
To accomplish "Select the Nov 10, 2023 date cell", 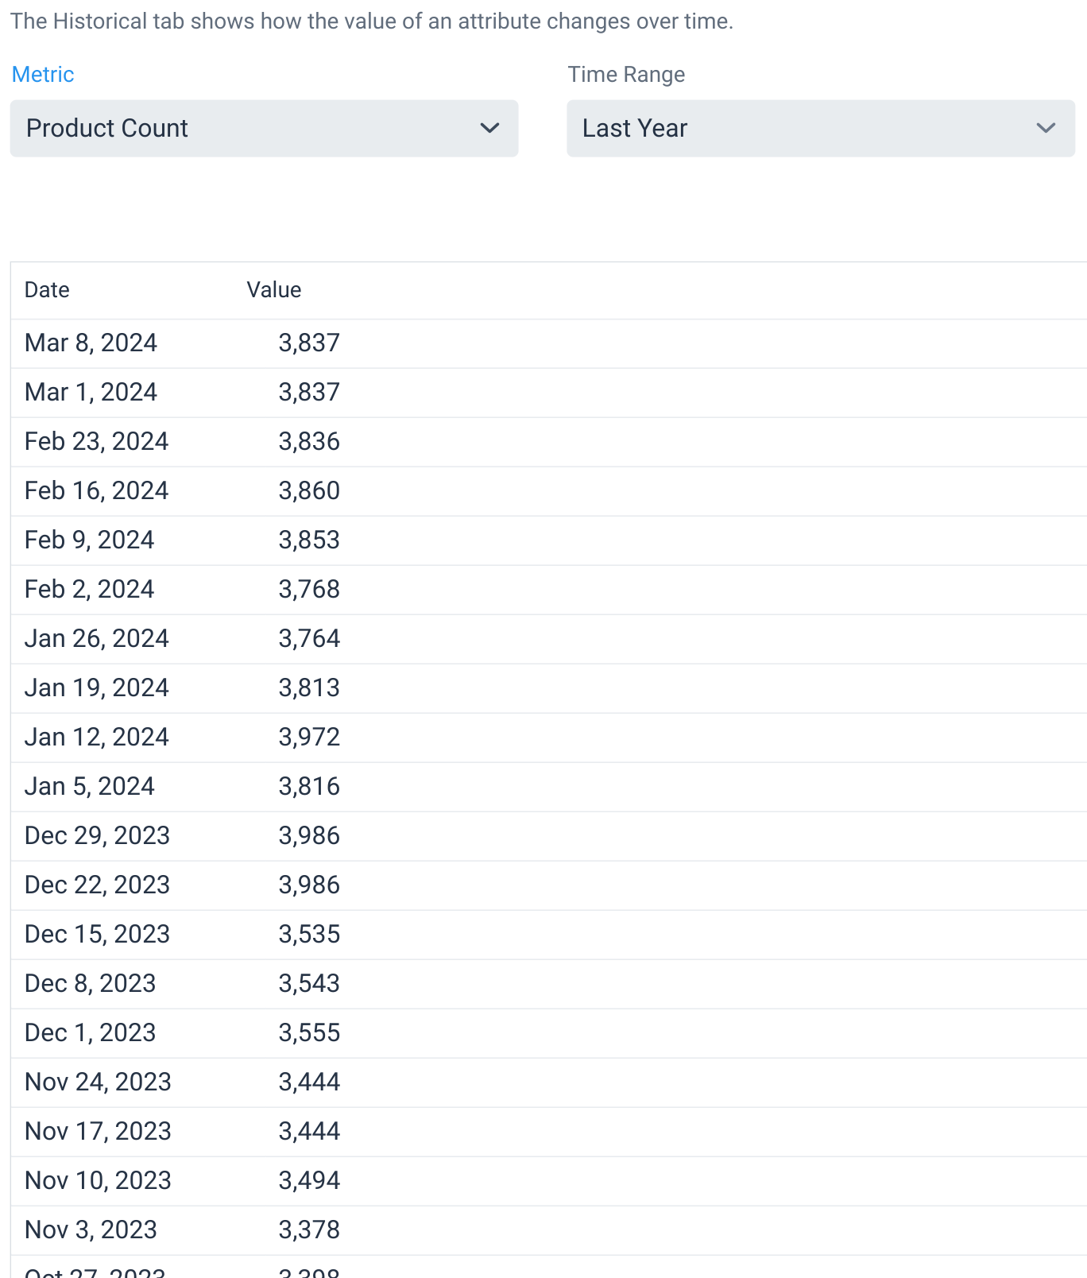I will 99,1181.
